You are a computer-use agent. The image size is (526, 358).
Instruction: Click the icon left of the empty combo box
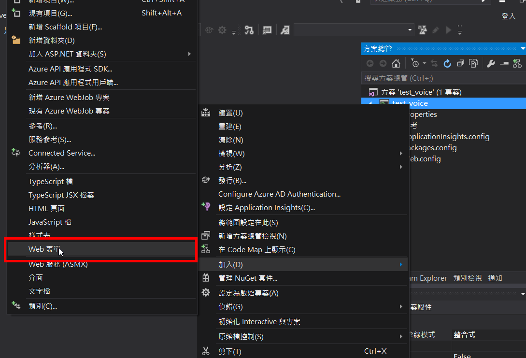(285, 30)
